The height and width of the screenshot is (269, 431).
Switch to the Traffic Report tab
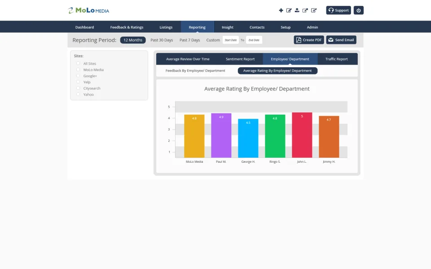point(336,59)
